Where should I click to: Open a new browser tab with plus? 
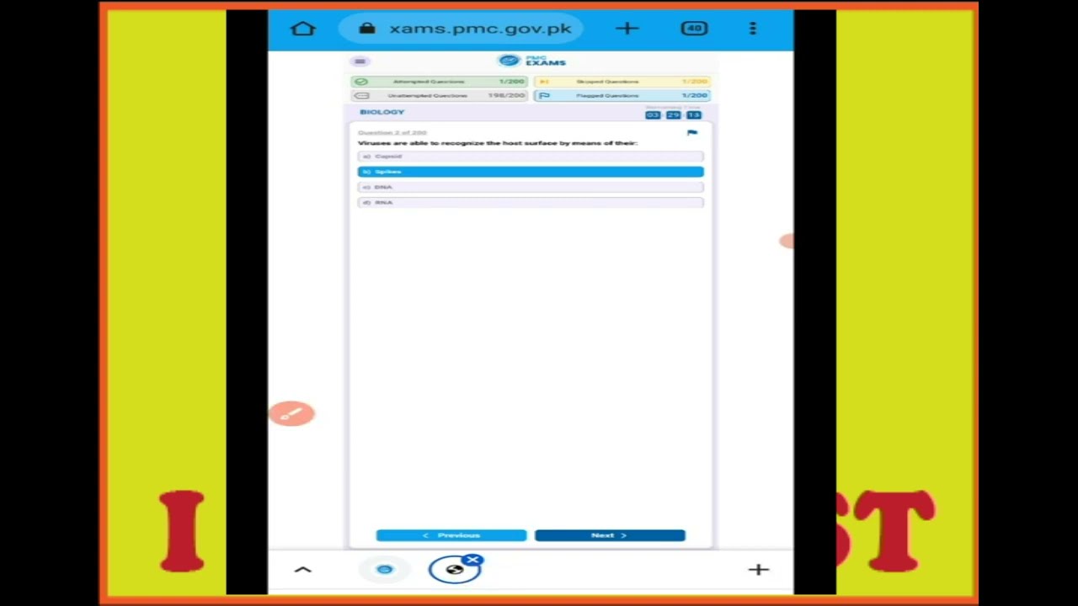click(627, 29)
